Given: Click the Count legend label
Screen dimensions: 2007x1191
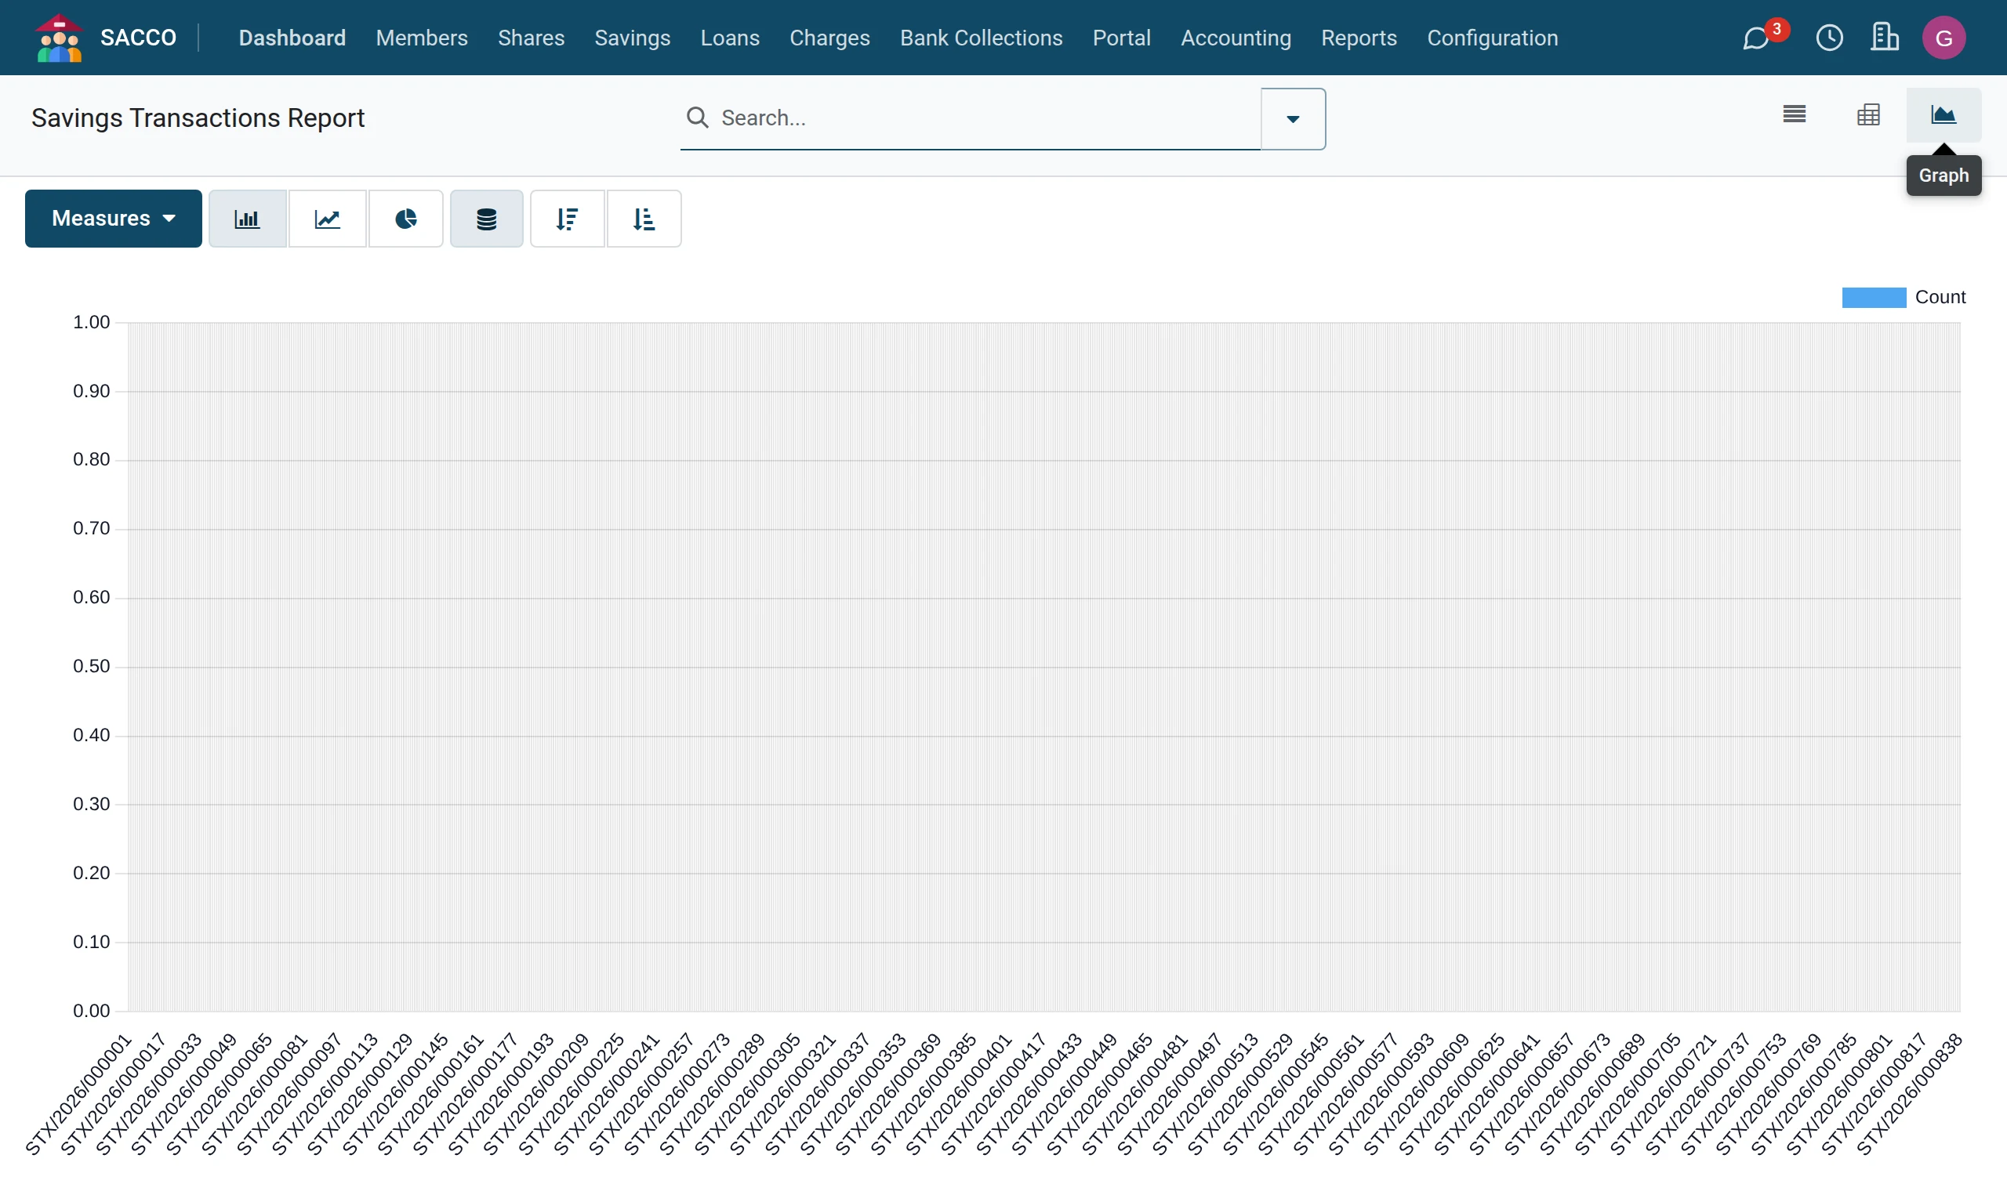Looking at the screenshot, I should click(1940, 297).
